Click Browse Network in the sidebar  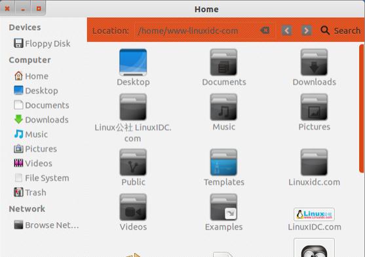tap(47, 225)
